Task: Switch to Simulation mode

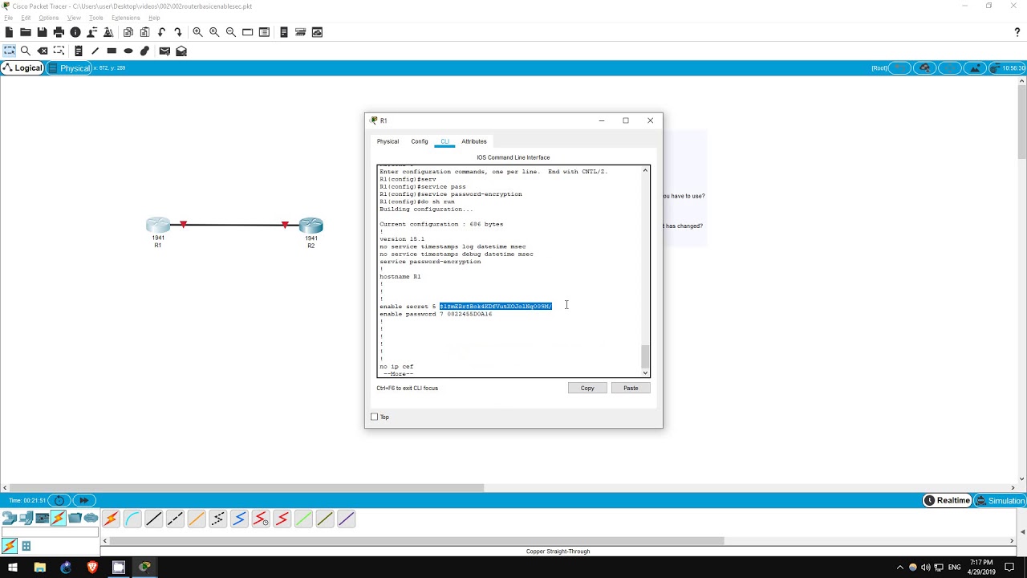Action: (1000, 501)
